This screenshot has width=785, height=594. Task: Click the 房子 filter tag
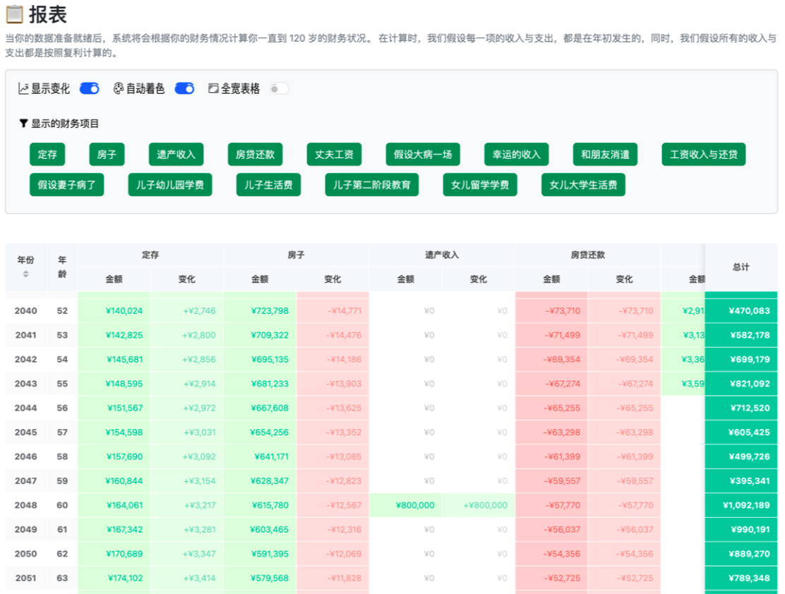click(x=107, y=154)
